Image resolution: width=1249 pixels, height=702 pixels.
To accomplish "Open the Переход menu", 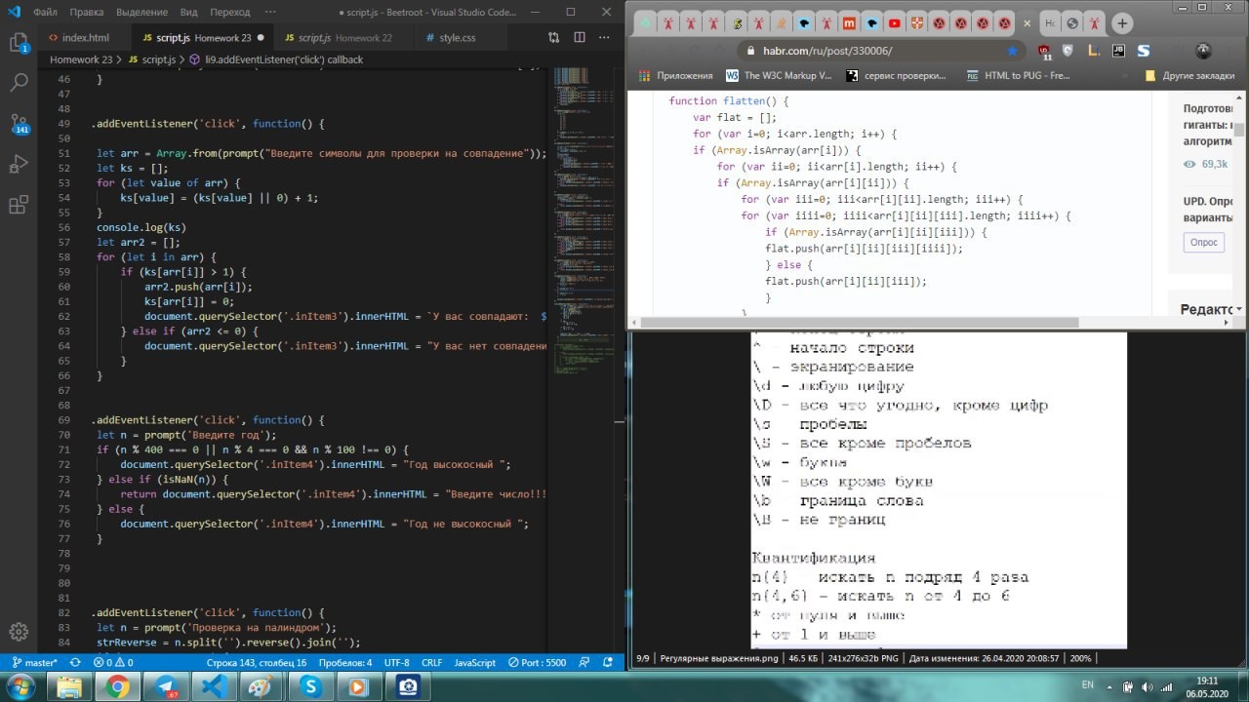I will click(x=230, y=12).
